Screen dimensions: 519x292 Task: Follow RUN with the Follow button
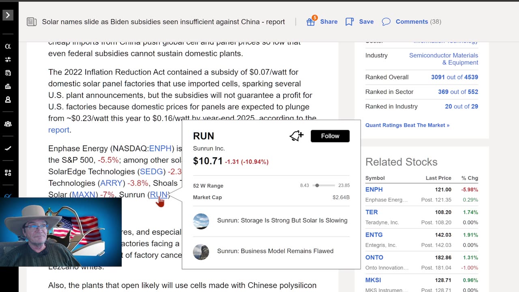pyautogui.click(x=330, y=136)
